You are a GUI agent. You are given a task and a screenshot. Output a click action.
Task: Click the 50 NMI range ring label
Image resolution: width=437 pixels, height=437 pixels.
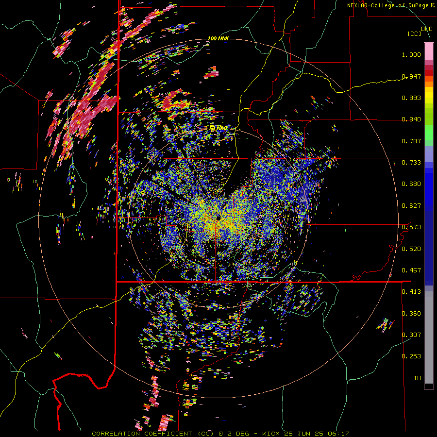coord(218,128)
